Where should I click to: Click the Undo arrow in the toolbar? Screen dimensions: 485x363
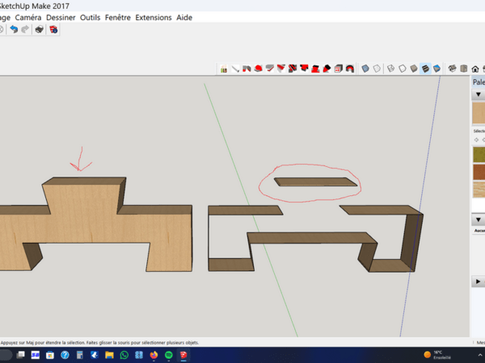tap(12, 30)
